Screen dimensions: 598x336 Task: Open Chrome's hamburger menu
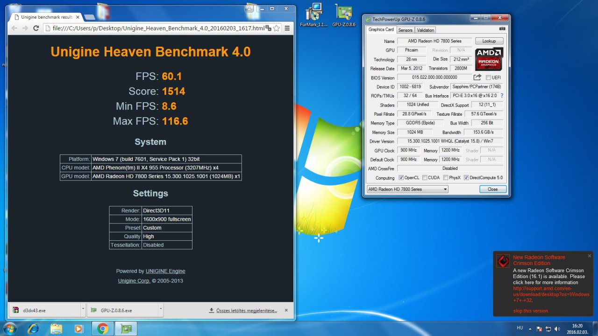287,28
